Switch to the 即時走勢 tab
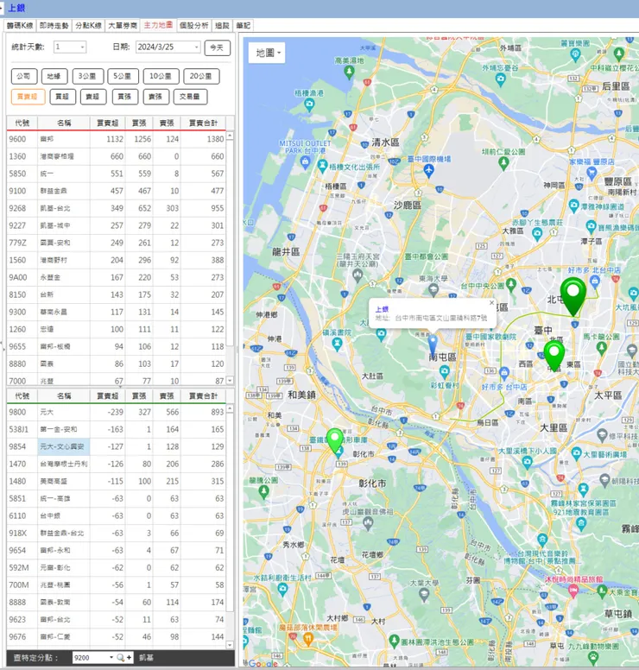This screenshot has height=670, width=639. point(54,26)
